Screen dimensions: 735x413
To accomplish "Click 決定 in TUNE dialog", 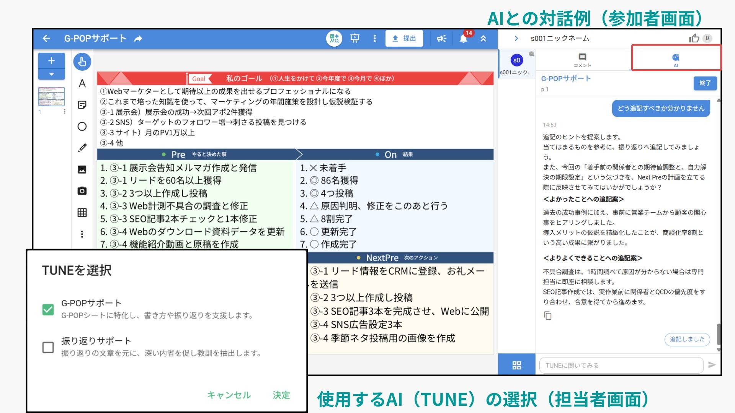I will coord(281,395).
